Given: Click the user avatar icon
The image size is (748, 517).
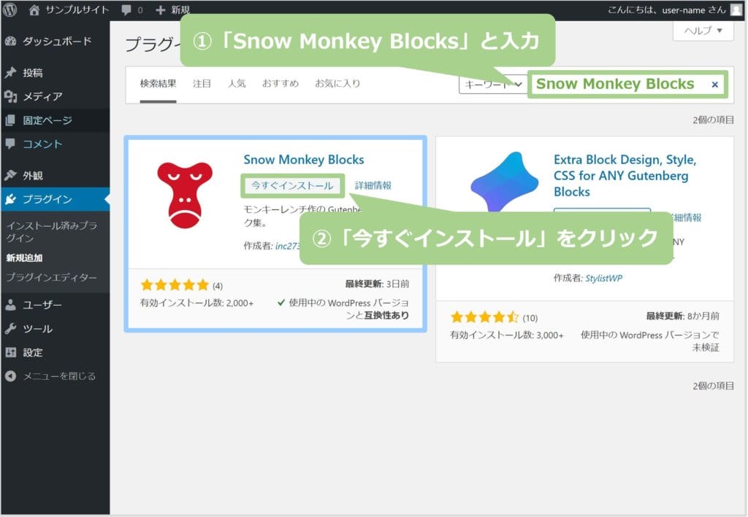Looking at the screenshot, I should pyautogui.click(x=736, y=10).
